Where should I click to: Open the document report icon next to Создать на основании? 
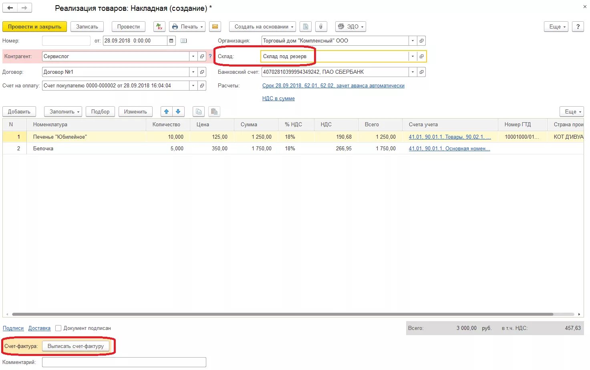pyautogui.click(x=306, y=26)
